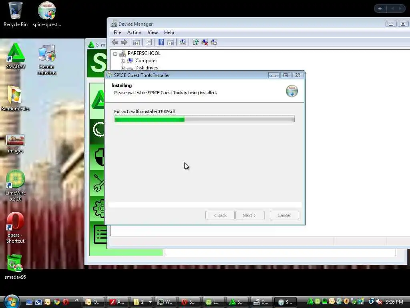The image size is (410, 308).
Task: Click Uninstall device icon with red X
Action: (205, 43)
